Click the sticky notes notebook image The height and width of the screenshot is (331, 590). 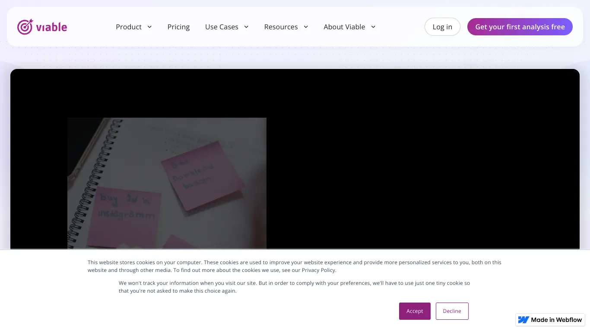[167, 183]
